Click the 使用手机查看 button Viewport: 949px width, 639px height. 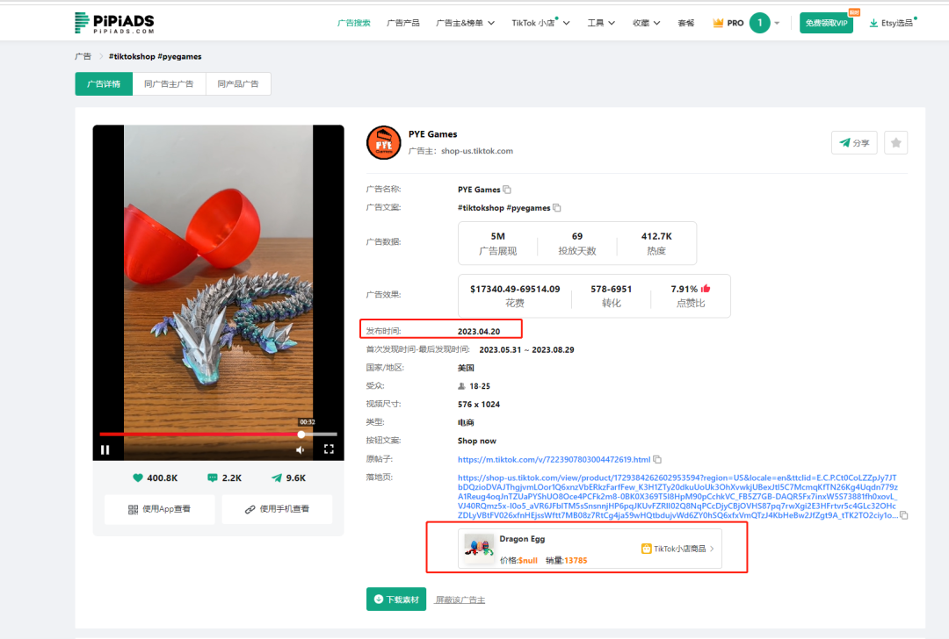(x=277, y=509)
